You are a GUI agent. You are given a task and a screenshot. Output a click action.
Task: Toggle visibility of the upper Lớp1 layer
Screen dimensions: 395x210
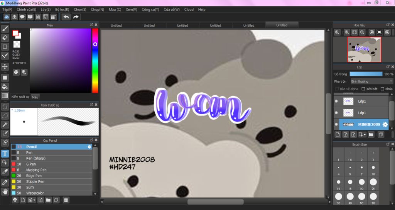click(336, 101)
